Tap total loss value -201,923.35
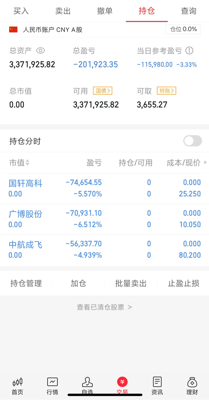The width and height of the screenshot is (209, 400). (x=96, y=65)
